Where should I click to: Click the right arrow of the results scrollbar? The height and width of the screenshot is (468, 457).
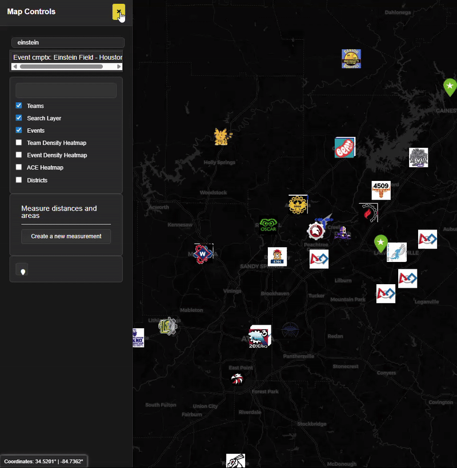click(119, 67)
